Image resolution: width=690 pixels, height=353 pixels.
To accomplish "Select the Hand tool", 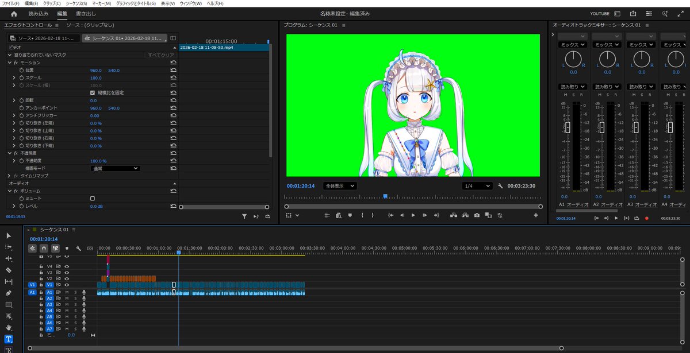I will coord(9,328).
